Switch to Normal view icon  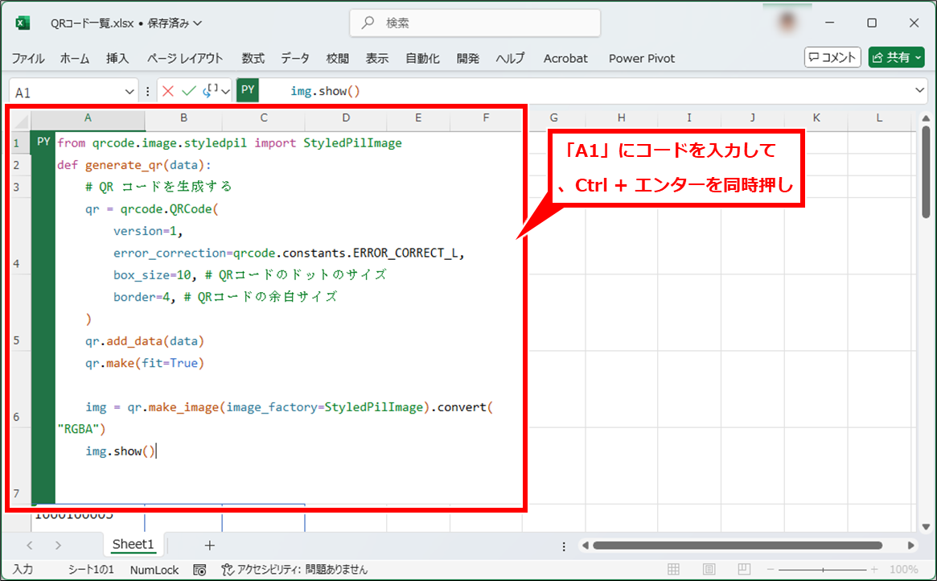(673, 569)
